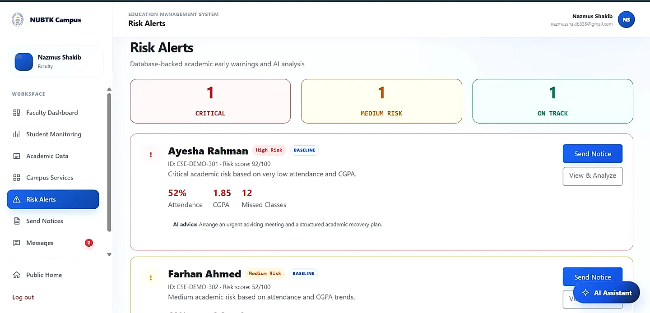View & Analyze Ayesha Rahman's record
This screenshot has height=313, width=650.
pos(592,176)
